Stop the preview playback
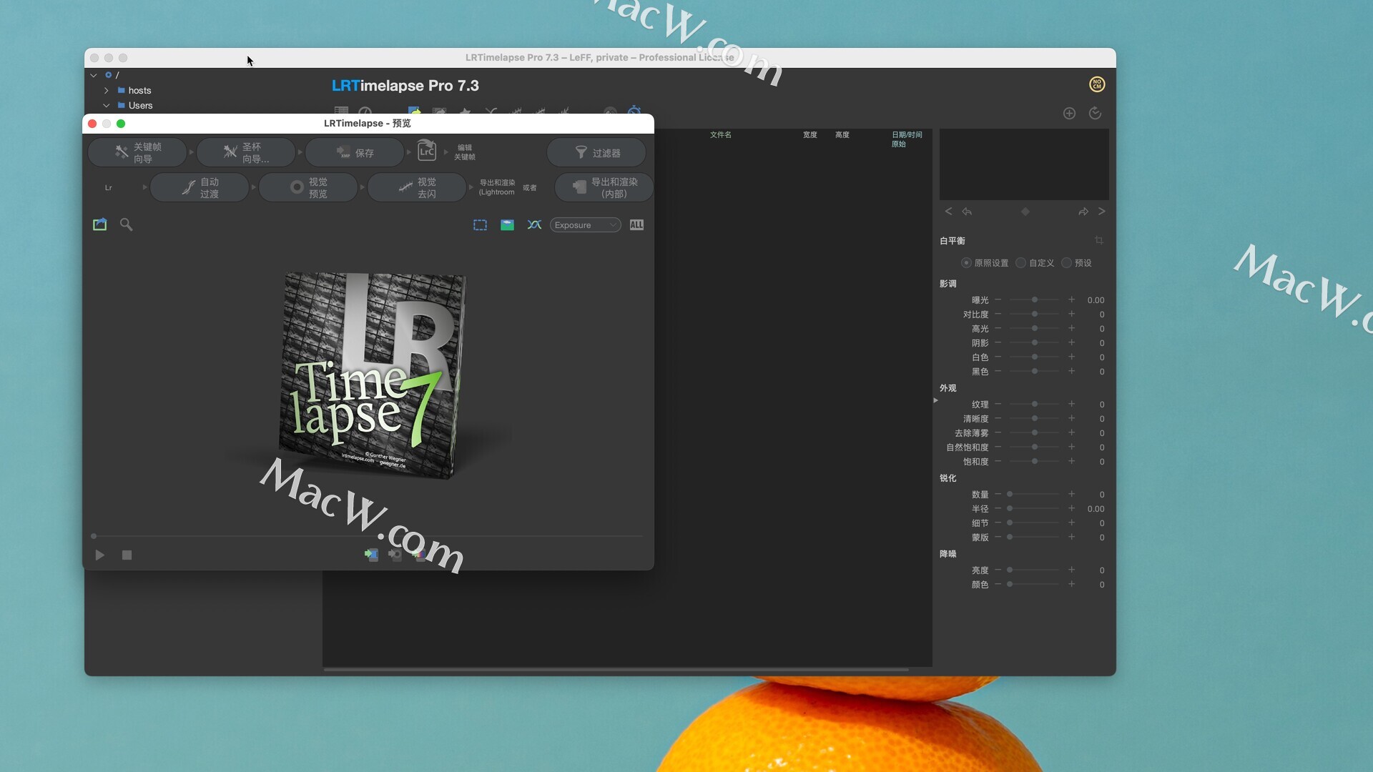The width and height of the screenshot is (1373, 772). (127, 555)
